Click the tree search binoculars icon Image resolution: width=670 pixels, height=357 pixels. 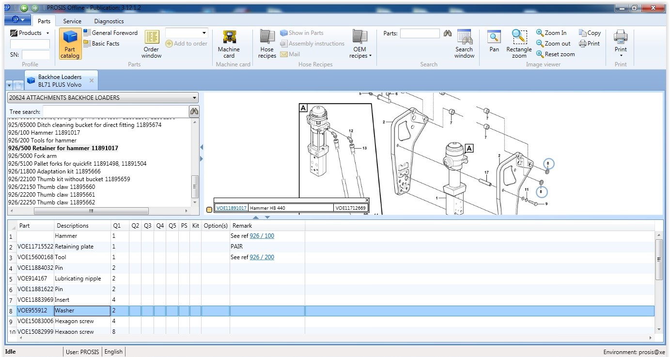point(194,111)
